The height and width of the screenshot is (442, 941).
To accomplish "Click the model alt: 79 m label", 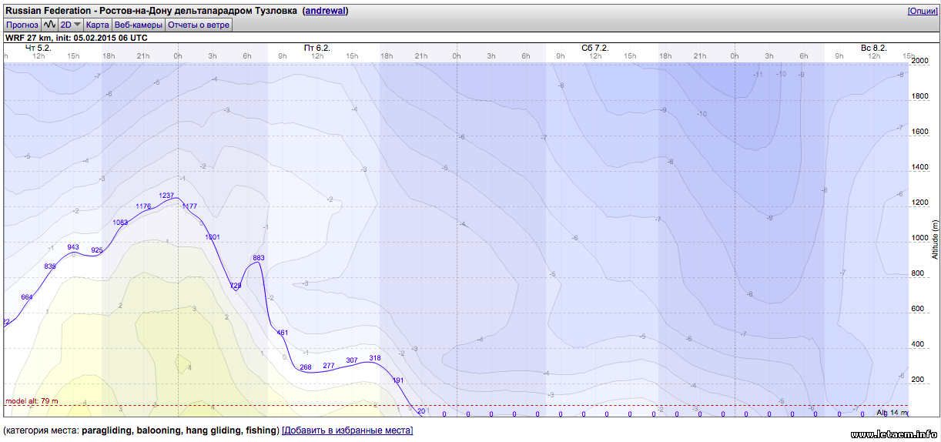I will click(32, 401).
